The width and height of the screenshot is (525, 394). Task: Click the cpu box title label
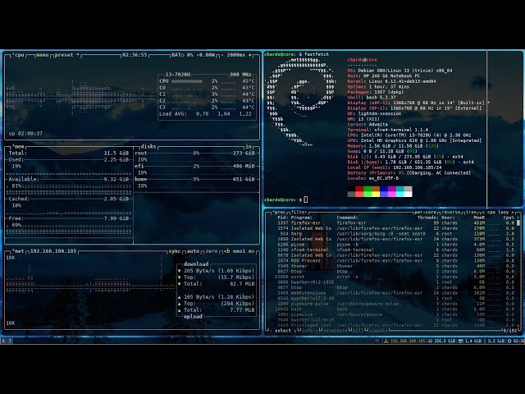click(x=18, y=55)
